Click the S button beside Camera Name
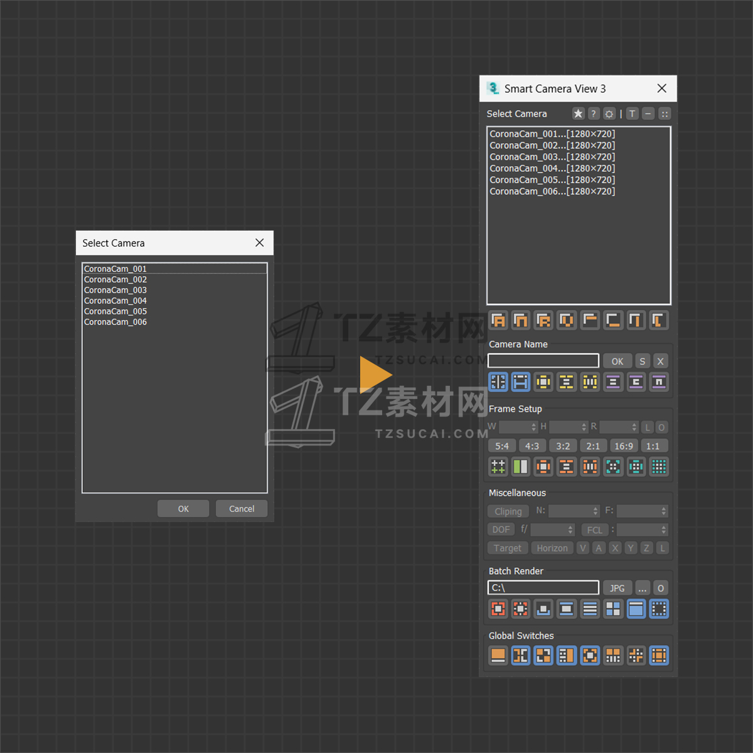Viewport: 753px width, 753px height. [642, 361]
